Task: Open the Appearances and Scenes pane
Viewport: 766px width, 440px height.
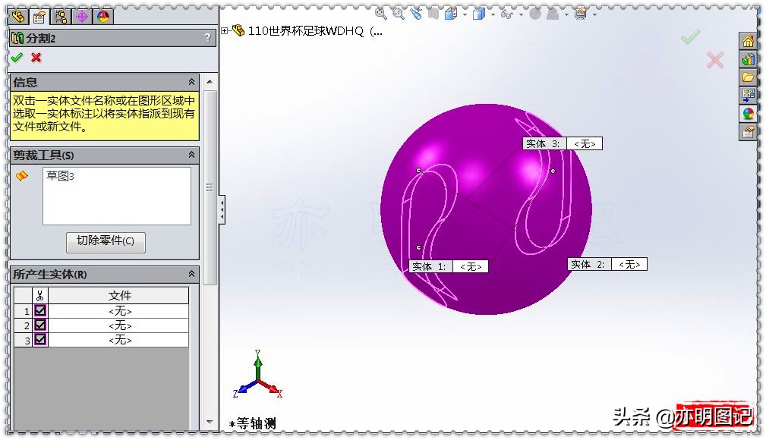Action: [749, 114]
